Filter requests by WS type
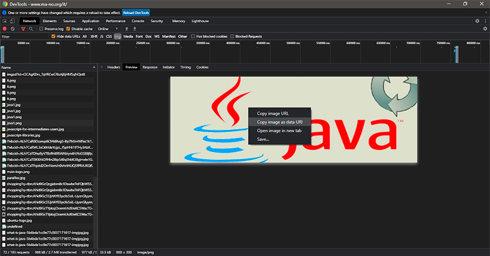This screenshot has height=256, width=490. 157,36
